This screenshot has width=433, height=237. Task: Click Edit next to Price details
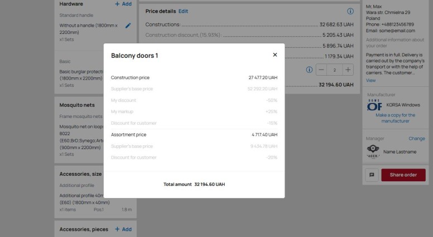183,11
